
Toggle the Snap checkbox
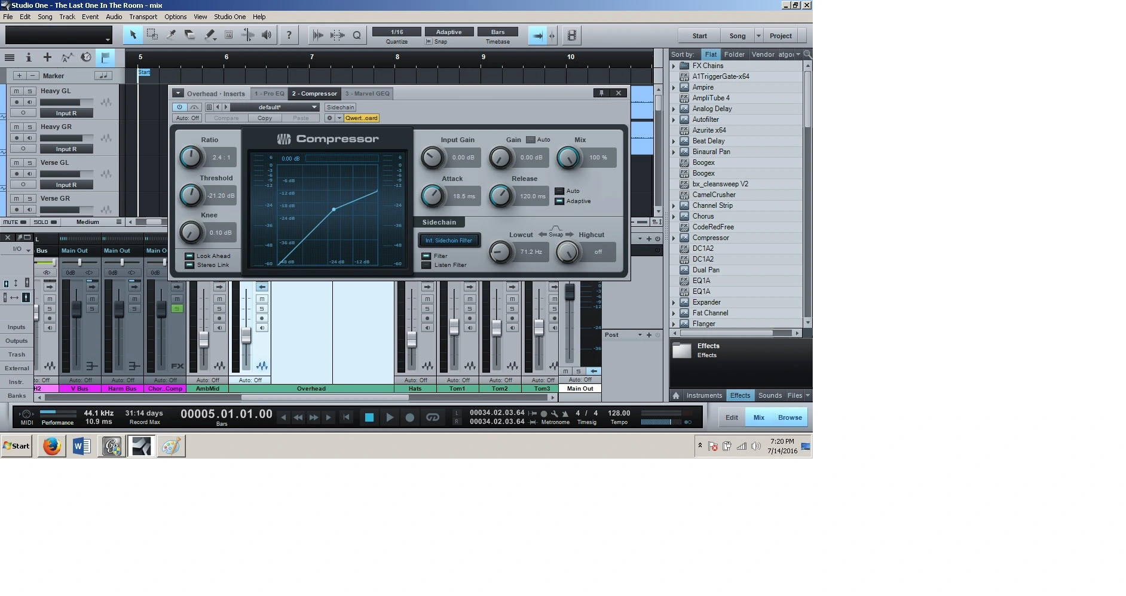429,42
